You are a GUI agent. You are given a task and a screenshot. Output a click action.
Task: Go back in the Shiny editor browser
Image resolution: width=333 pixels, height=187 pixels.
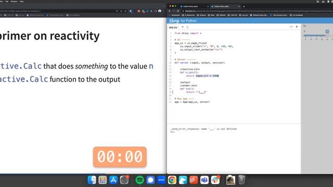coord(170,11)
